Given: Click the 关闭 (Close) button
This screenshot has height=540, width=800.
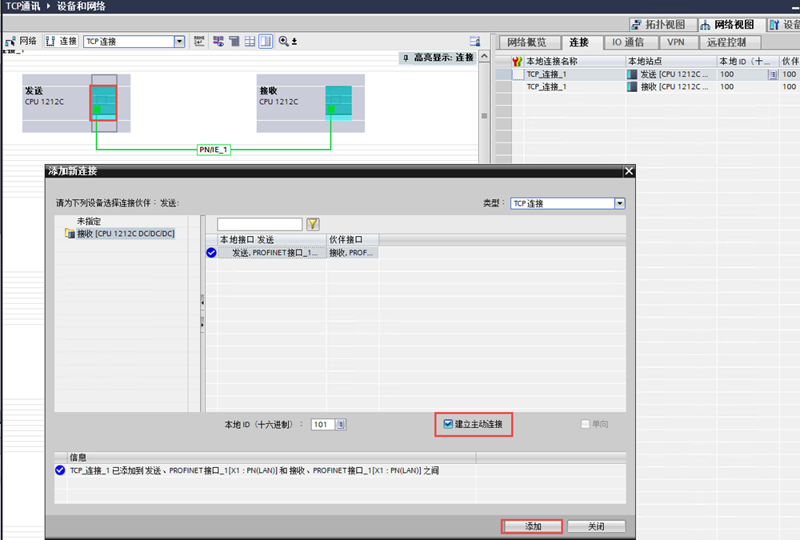Looking at the screenshot, I should point(597,526).
